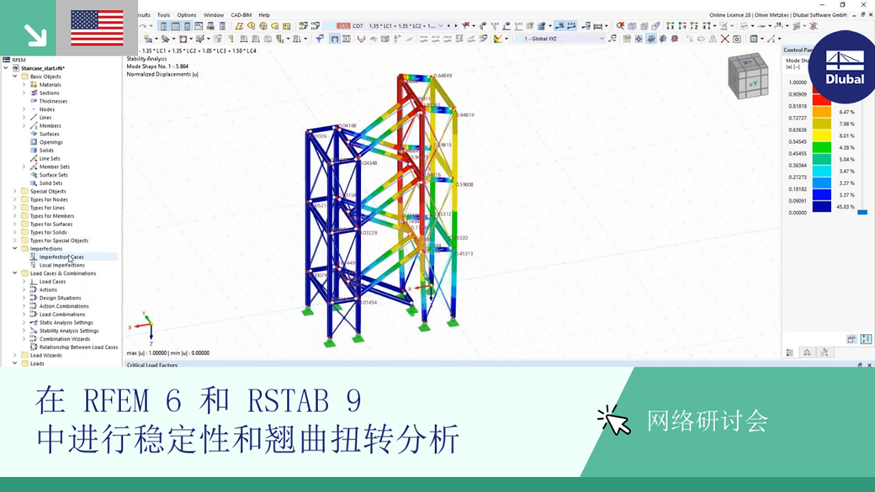Viewport: 875px width, 492px height.
Task: Click the legend slider handle near 45.83 %
Action: coord(862,213)
